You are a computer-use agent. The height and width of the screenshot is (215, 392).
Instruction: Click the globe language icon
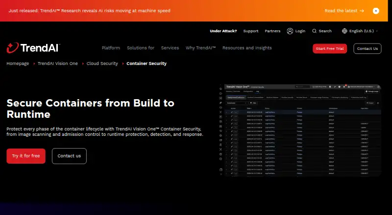pyautogui.click(x=344, y=31)
